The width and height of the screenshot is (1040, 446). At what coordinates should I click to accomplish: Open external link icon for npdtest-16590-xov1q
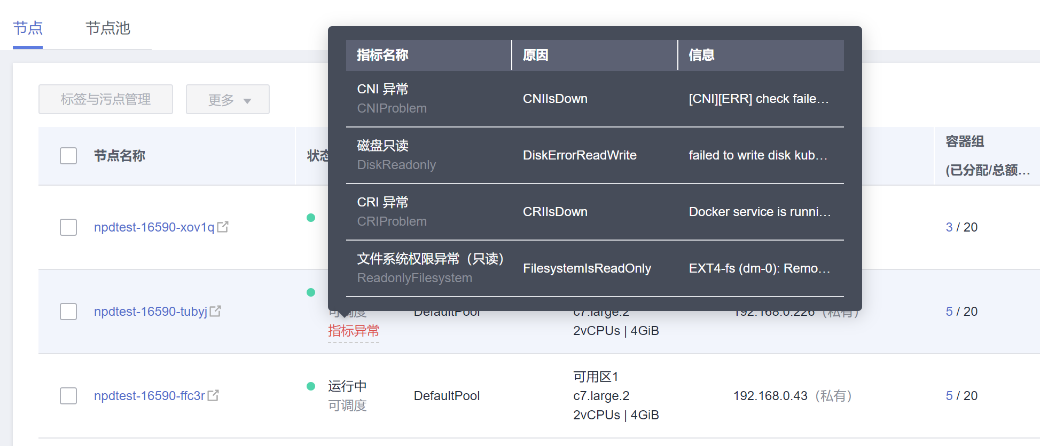coord(223,227)
